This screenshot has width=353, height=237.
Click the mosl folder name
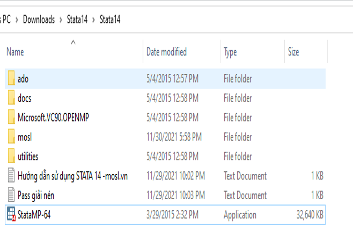25,137
